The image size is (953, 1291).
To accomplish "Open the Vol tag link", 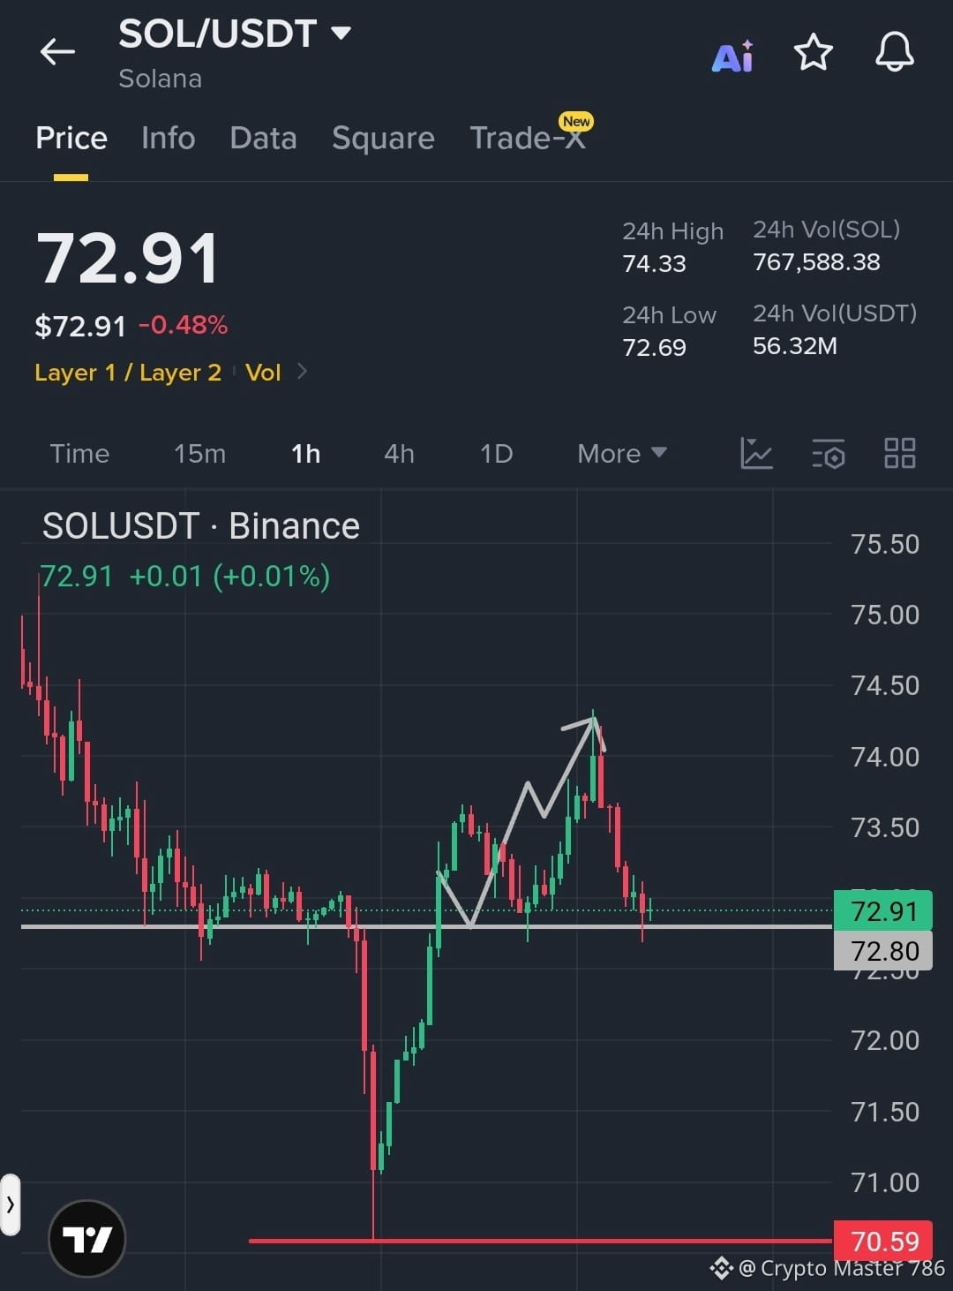I will click(263, 372).
